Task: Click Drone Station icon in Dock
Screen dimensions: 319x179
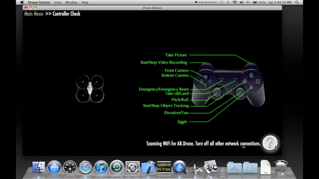Action: pos(195,167)
